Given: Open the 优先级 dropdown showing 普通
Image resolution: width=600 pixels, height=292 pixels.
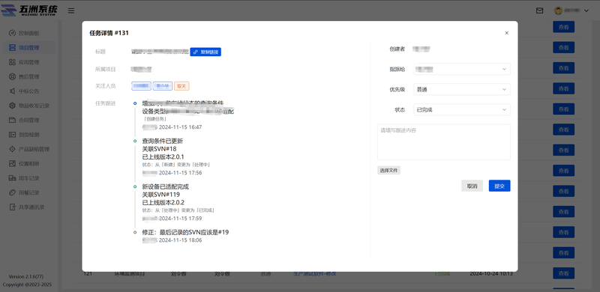Looking at the screenshot, I should pyautogui.click(x=462, y=89).
